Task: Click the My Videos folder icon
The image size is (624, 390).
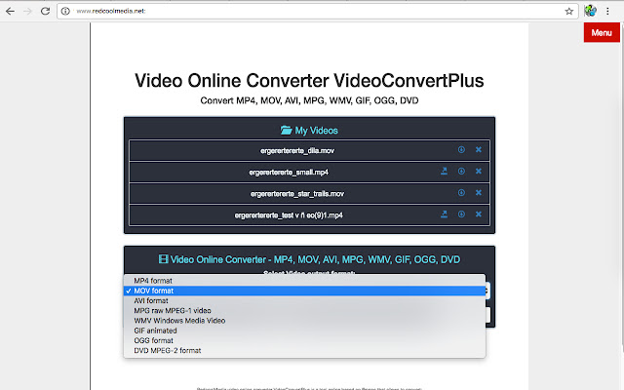Action: [x=286, y=130]
